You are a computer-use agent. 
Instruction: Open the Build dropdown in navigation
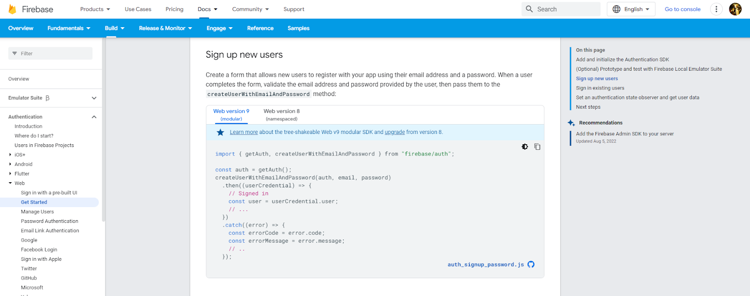point(114,28)
